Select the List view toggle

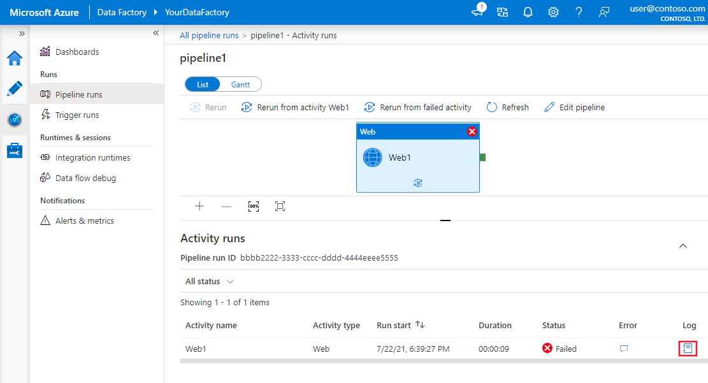202,83
